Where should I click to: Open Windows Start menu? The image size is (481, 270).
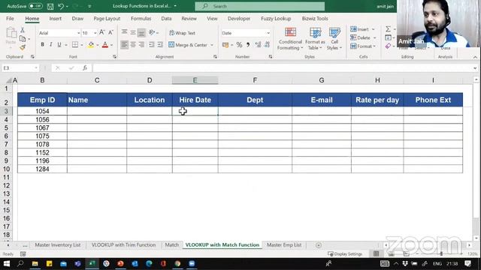[7, 263]
